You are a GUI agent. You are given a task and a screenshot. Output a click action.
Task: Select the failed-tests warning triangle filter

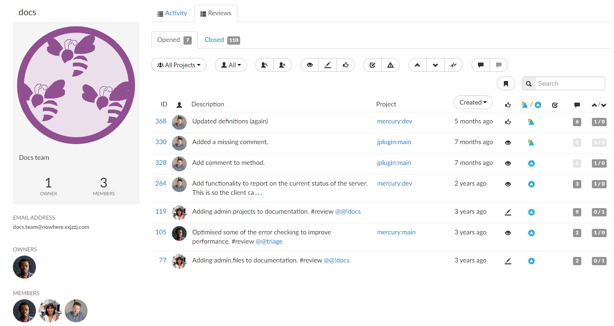pyautogui.click(x=390, y=65)
